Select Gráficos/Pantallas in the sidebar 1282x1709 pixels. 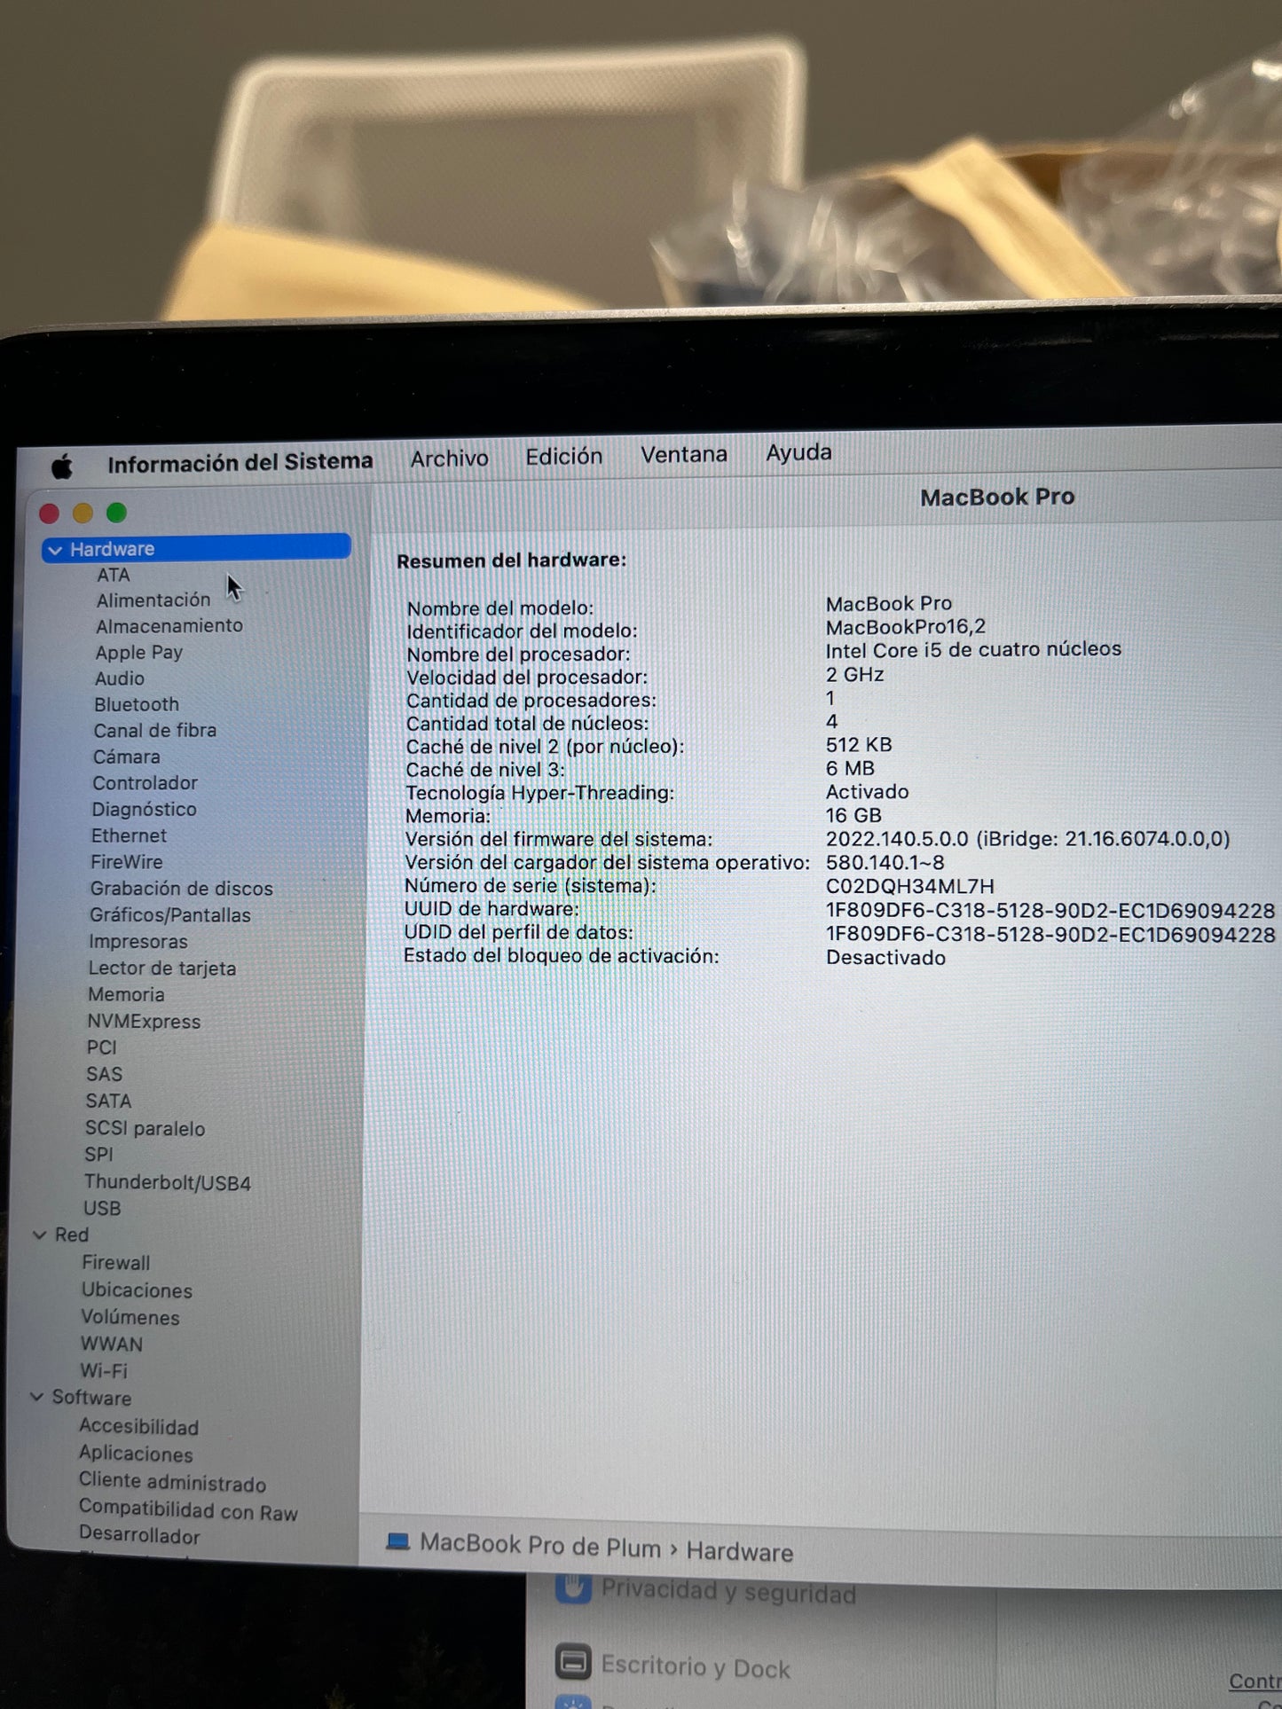(170, 914)
